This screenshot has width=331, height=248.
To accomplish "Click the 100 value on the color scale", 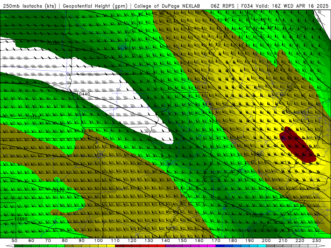I will pos(98,241).
